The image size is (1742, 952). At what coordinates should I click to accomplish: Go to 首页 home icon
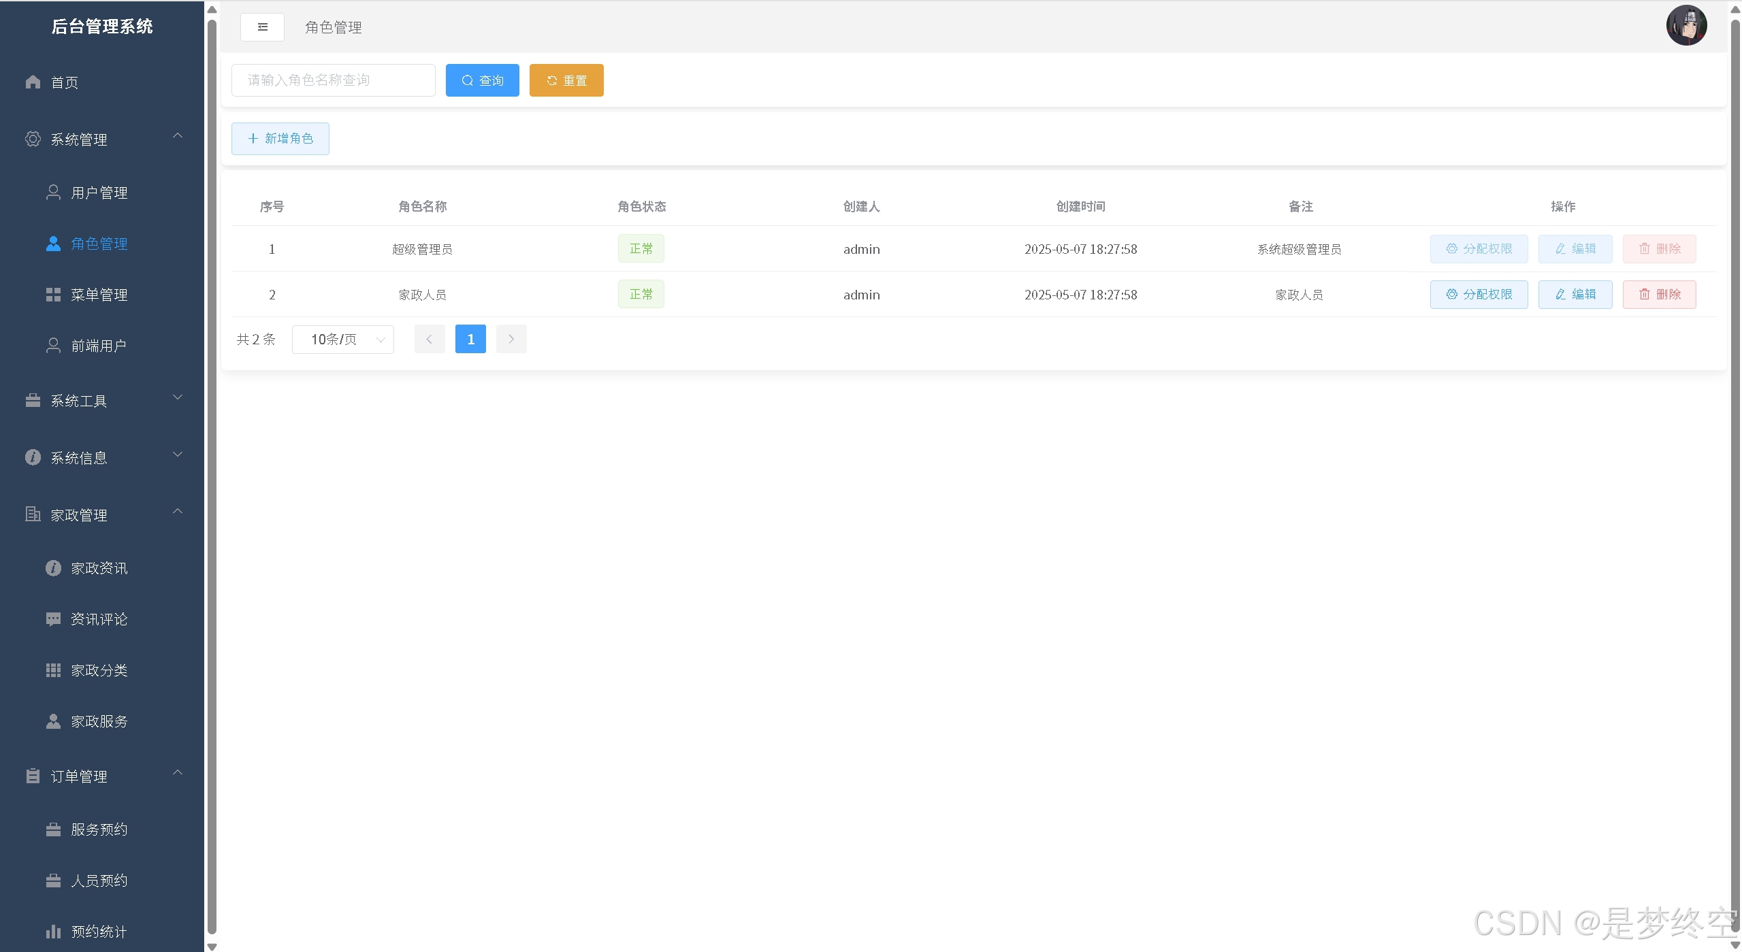pyautogui.click(x=33, y=82)
